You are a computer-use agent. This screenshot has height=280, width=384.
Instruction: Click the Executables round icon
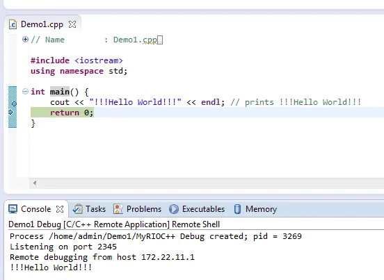(x=174, y=209)
